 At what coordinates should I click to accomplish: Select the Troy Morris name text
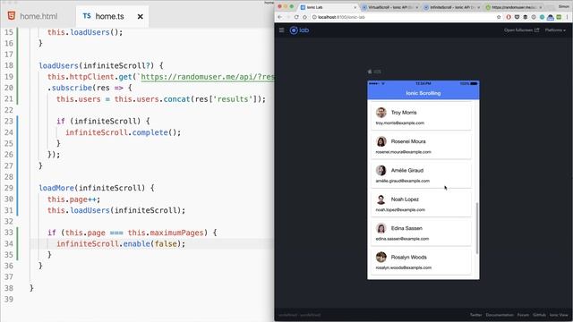(x=404, y=113)
